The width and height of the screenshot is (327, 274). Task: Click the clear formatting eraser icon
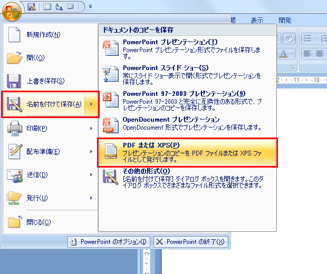tap(289, 38)
